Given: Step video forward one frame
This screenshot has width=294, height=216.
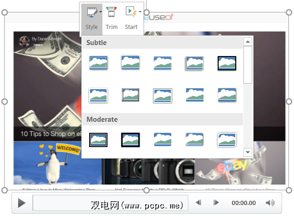Looking at the screenshot, I should (216, 203).
